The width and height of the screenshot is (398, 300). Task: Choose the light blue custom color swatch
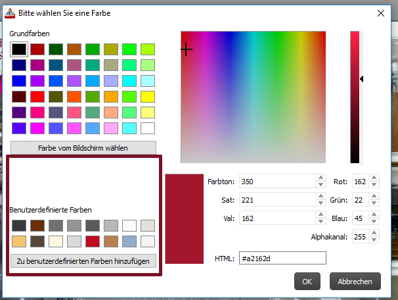(x=129, y=241)
